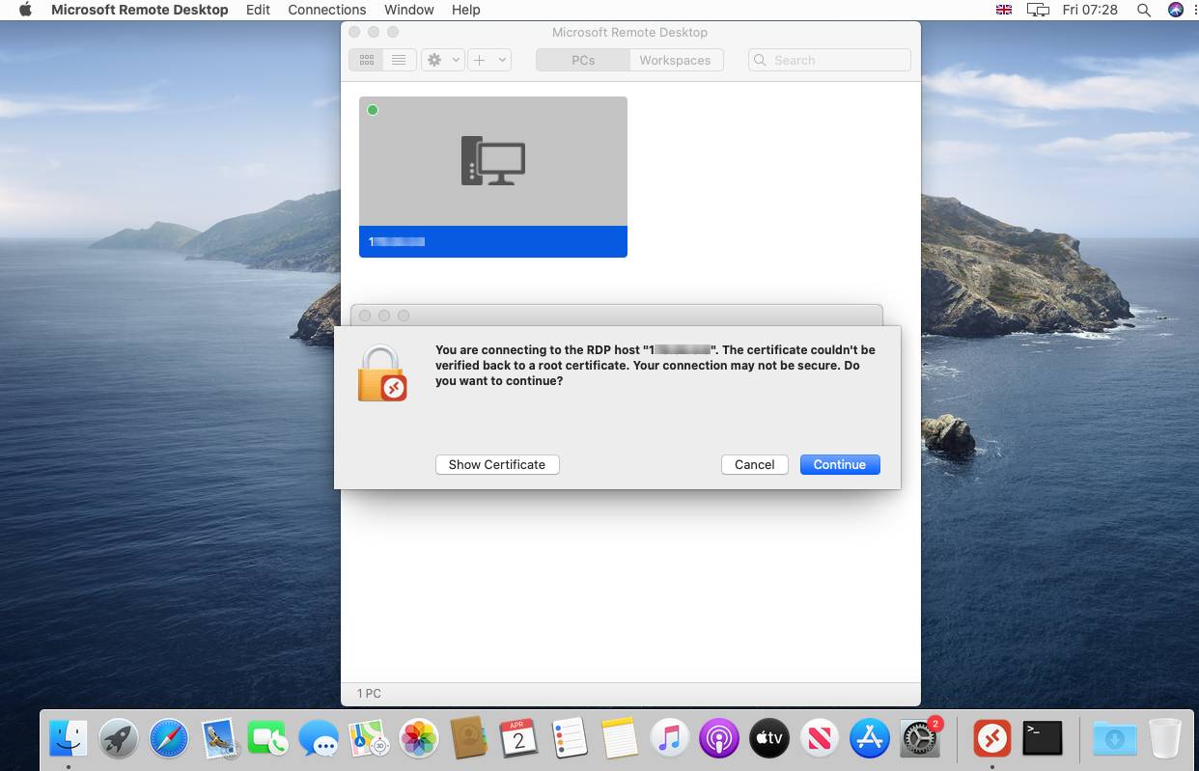Open Contacts from the Dock
1199x771 pixels.
469,739
